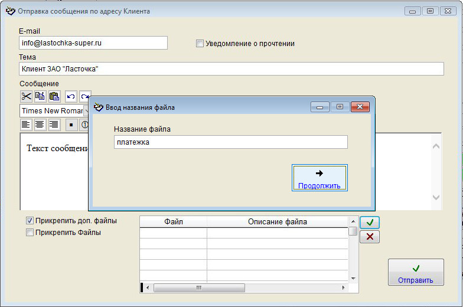Click the message area scroll-up arrow
This screenshot has height=307, width=463.
436,146
